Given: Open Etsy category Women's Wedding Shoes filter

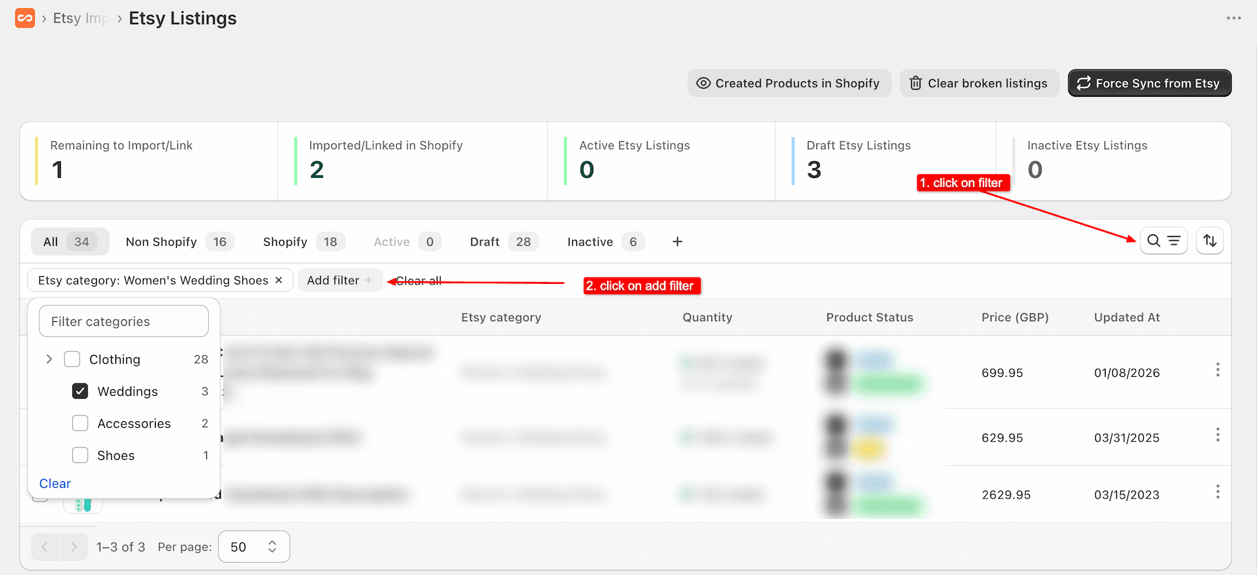Looking at the screenshot, I should click(153, 280).
